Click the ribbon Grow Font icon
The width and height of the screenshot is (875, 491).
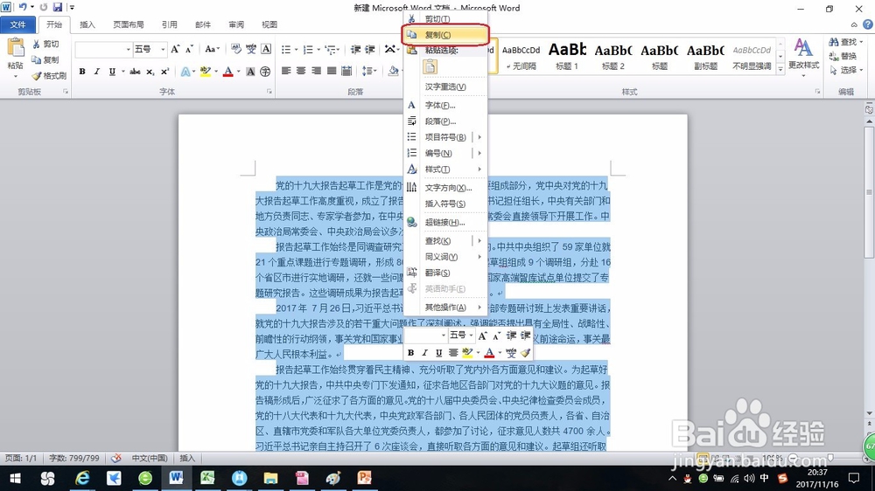pos(175,49)
